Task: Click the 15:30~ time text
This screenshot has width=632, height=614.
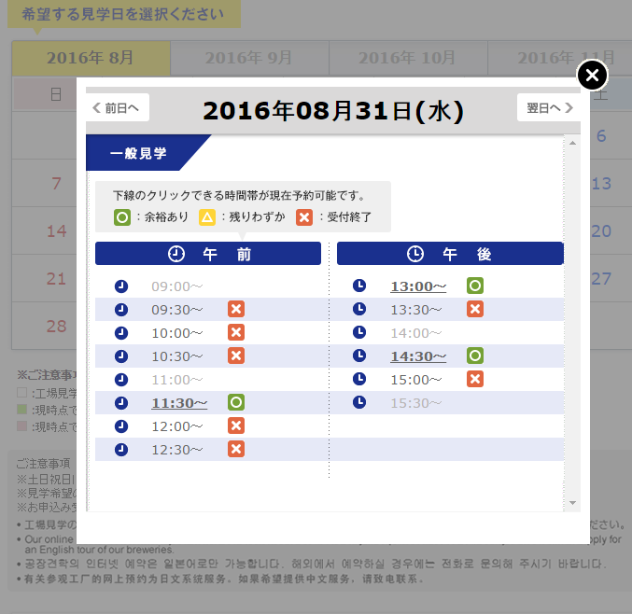Action: (x=416, y=403)
